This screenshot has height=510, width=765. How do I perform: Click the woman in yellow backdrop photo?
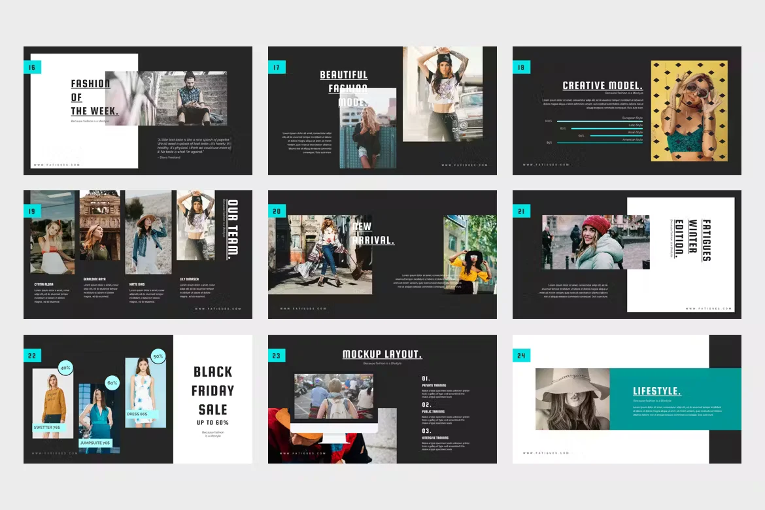689,111
